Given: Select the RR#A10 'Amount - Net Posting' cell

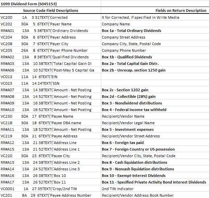Looking at the screenshot, I should coord(50,110).
